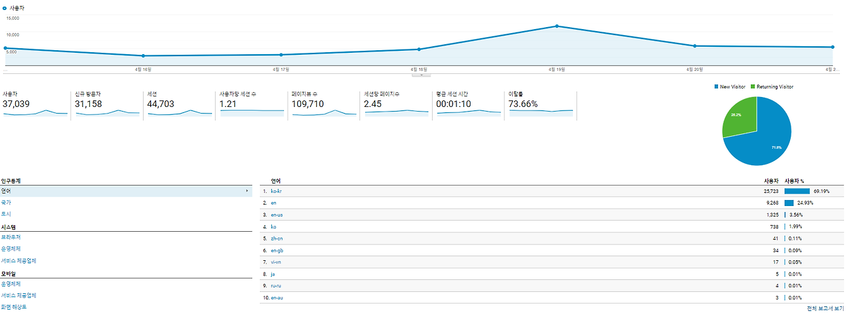The width and height of the screenshot is (847, 313).
Task: Open the 브라우저 system link
Action: point(11,237)
